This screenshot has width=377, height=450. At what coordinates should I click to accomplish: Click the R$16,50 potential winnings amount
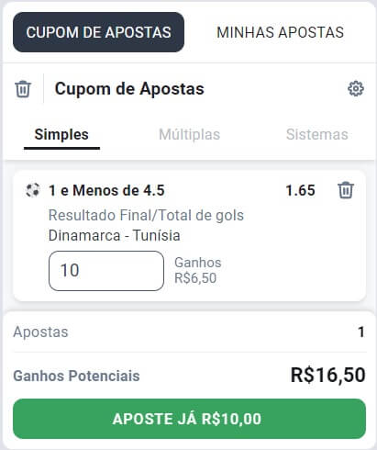(328, 375)
